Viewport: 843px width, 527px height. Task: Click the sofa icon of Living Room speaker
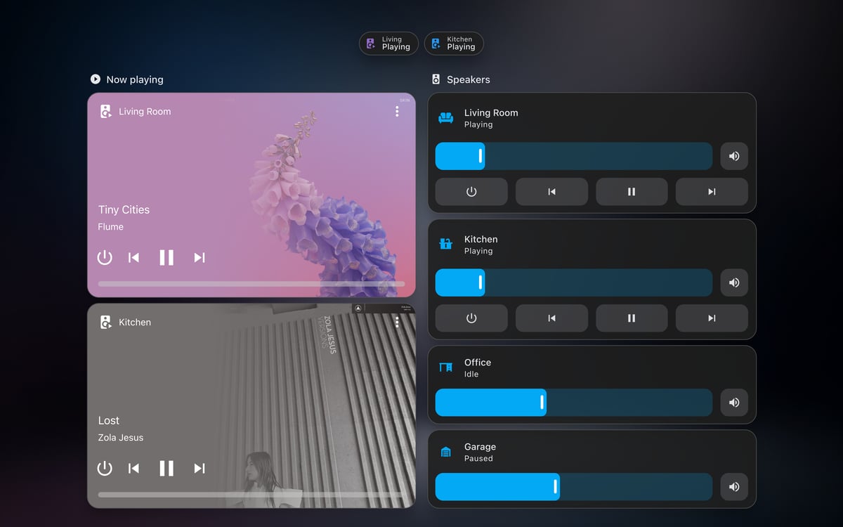[445, 117]
